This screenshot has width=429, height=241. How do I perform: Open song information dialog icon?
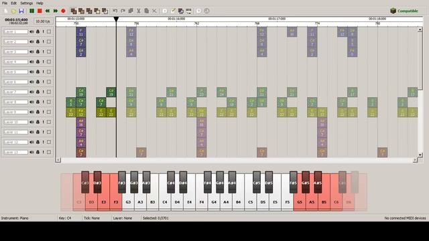(x=165, y=11)
